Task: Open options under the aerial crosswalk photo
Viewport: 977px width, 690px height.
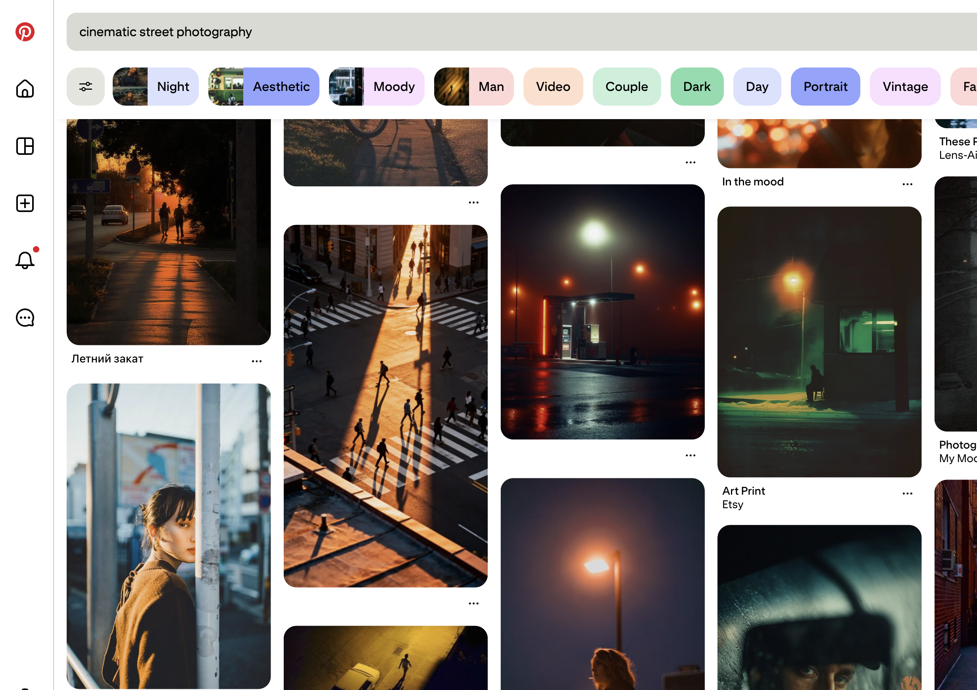Action: [x=473, y=603]
